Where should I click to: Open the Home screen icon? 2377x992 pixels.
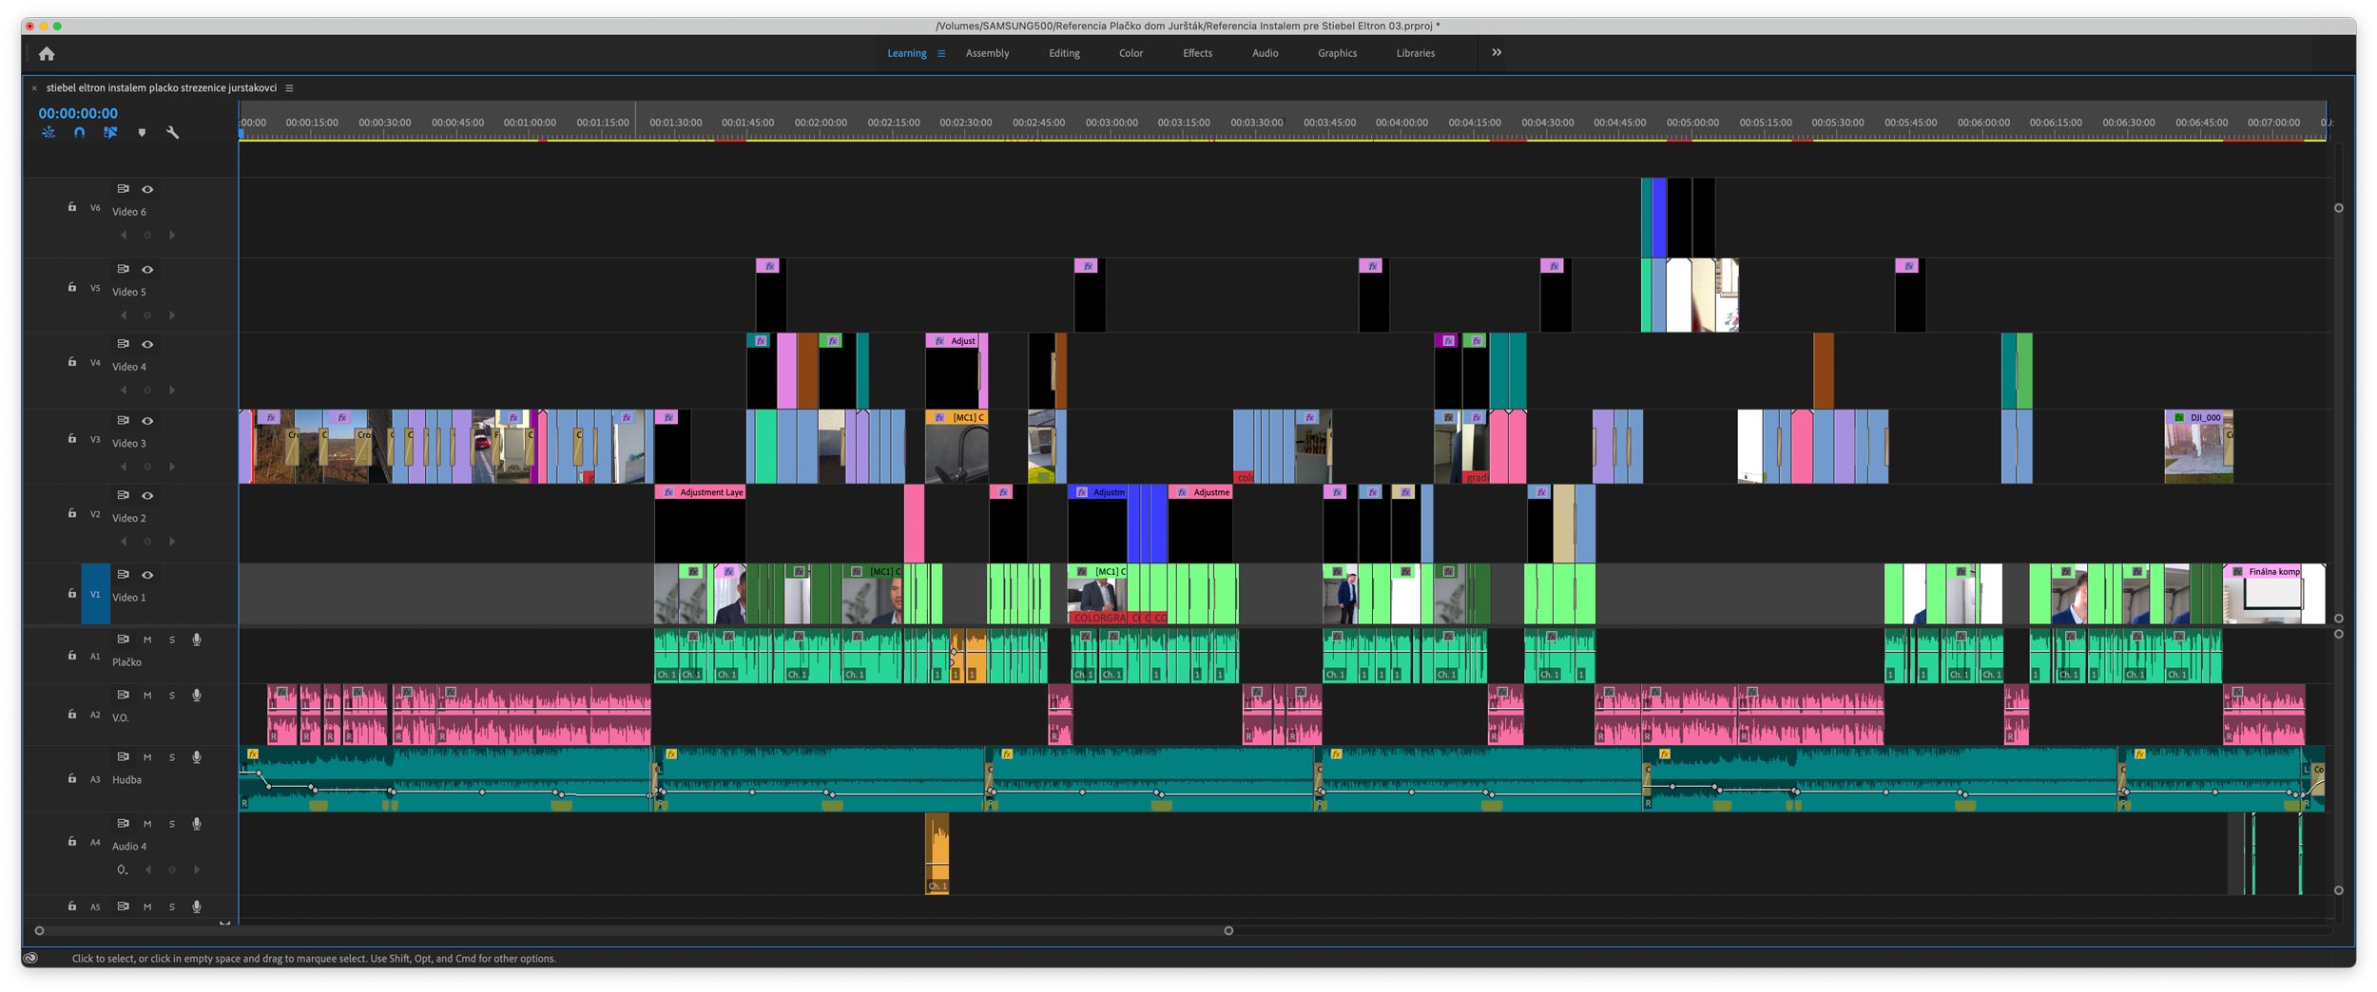(47, 54)
